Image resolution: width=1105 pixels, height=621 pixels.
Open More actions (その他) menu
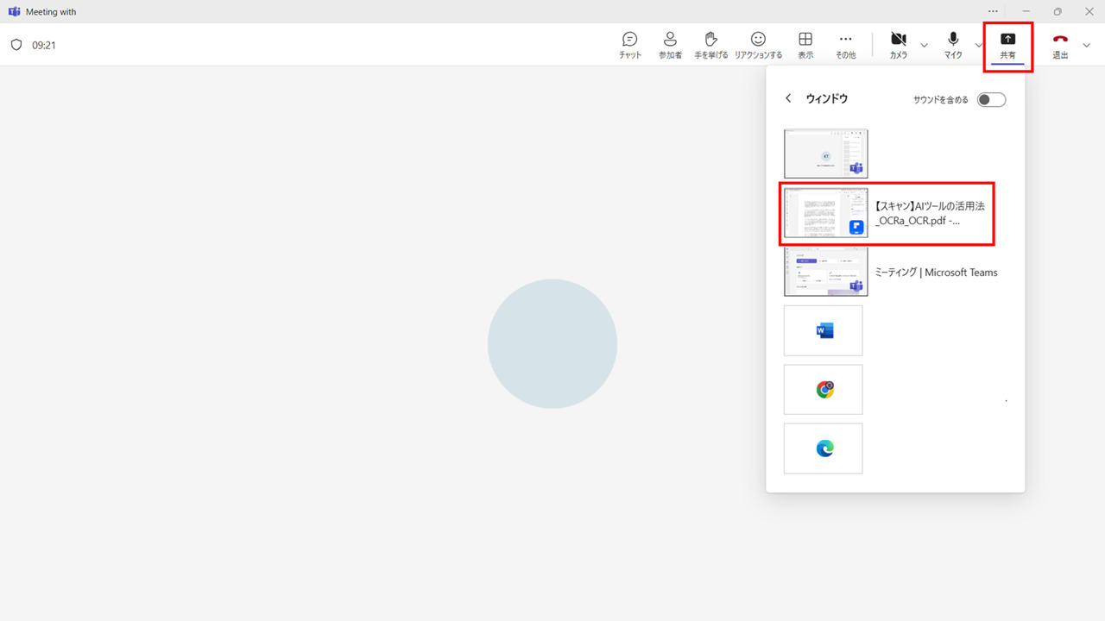845,45
